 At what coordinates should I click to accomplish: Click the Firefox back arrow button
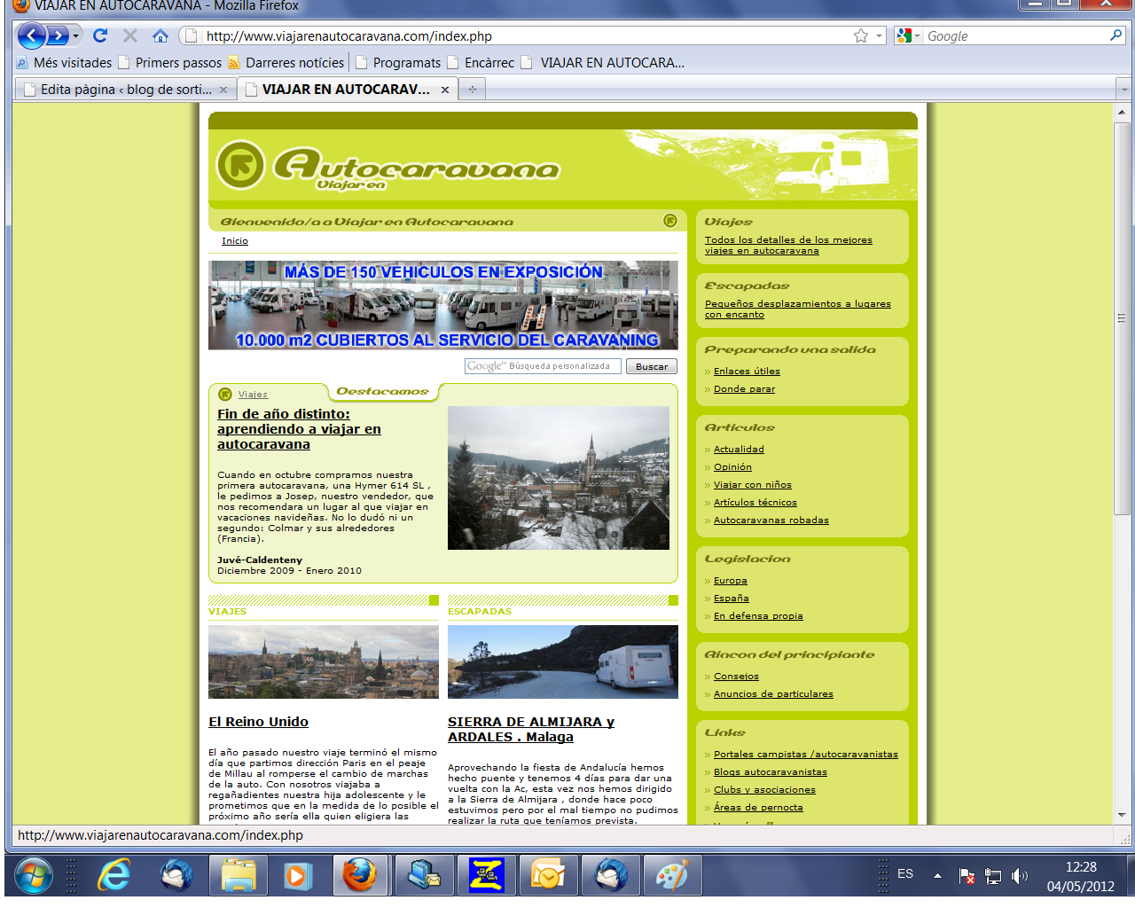coord(31,35)
